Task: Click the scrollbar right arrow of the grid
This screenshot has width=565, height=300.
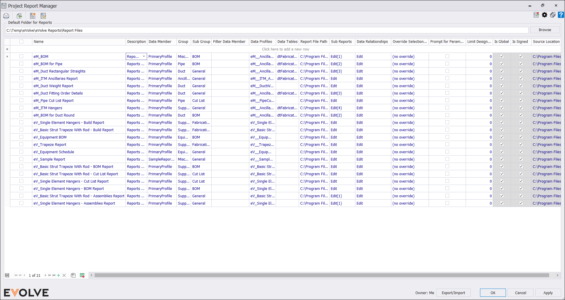Action: 558,275
